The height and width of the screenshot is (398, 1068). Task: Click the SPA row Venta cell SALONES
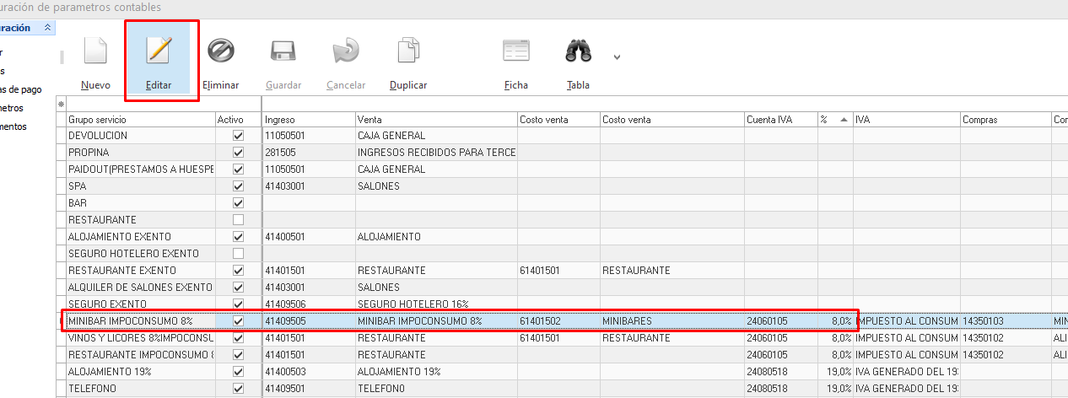pos(435,186)
